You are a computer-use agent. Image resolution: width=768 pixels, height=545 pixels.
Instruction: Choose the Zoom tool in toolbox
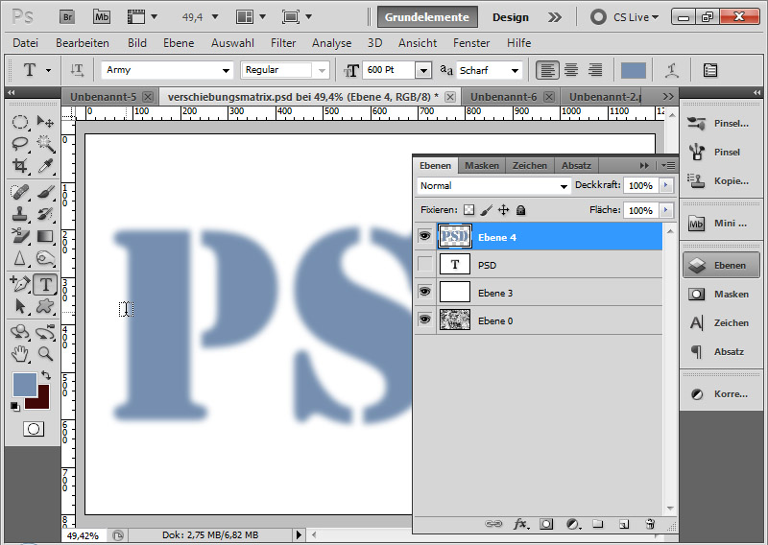tap(45, 353)
